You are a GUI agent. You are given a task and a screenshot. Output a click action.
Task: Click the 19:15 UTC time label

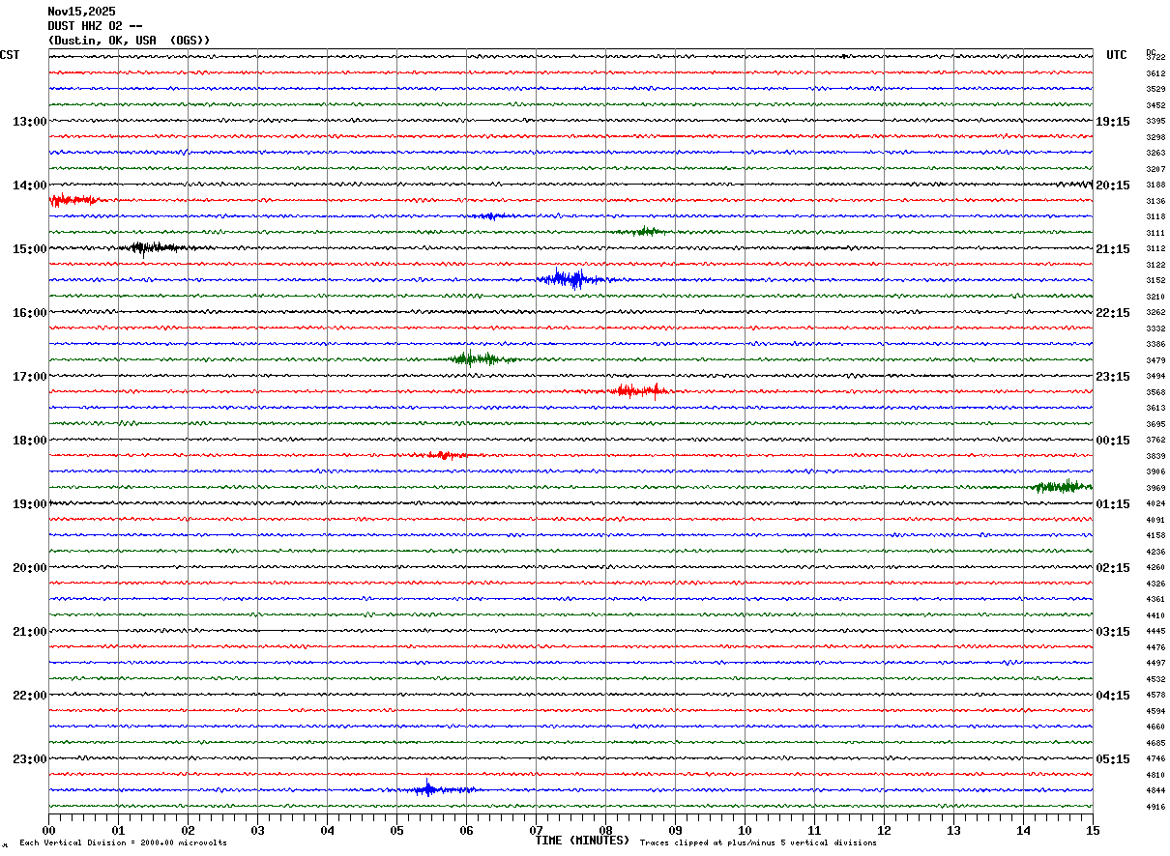click(x=1113, y=122)
